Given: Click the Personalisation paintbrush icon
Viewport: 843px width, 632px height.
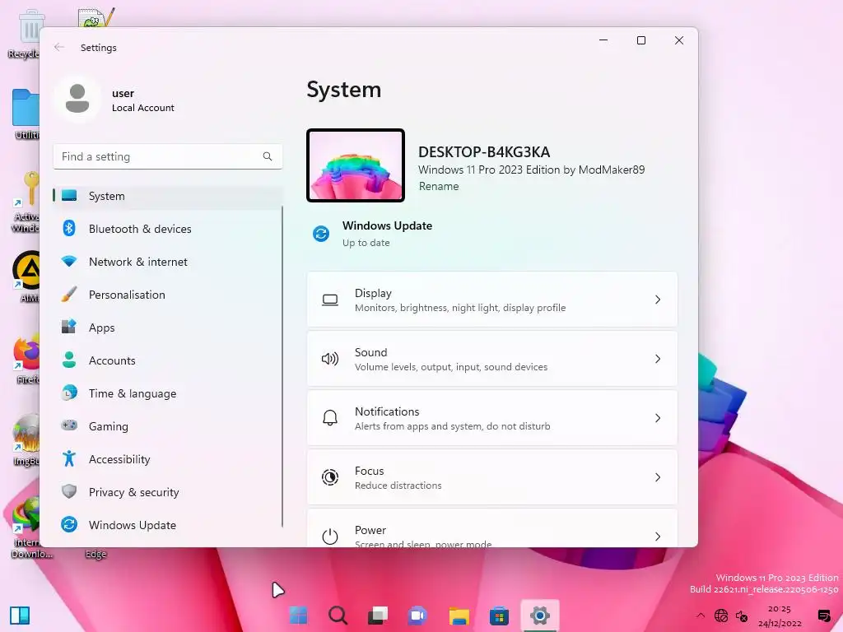Looking at the screenshot, I should (69, 295).
